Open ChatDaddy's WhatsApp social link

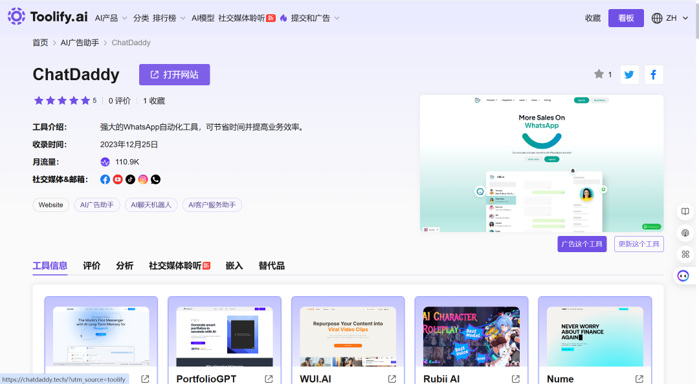pos(155,180)
